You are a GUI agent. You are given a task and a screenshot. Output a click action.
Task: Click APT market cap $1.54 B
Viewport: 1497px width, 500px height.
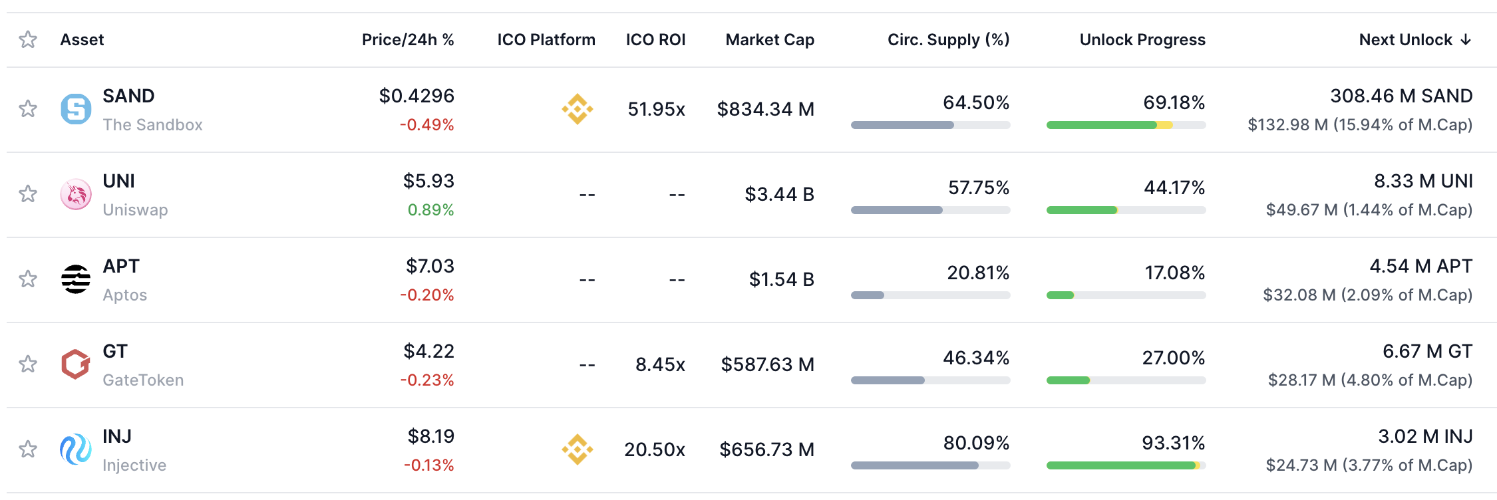[x=782, y=279]
